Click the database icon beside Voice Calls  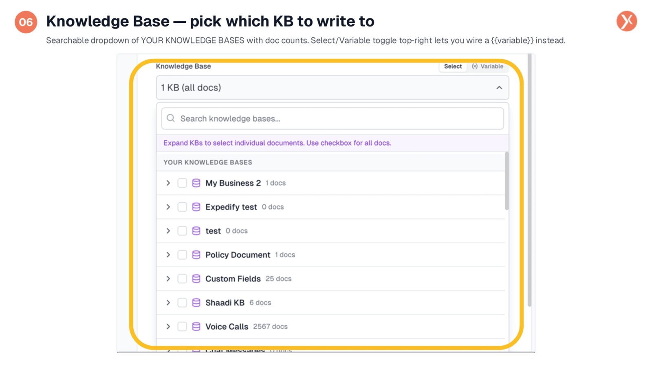point(196,327)
